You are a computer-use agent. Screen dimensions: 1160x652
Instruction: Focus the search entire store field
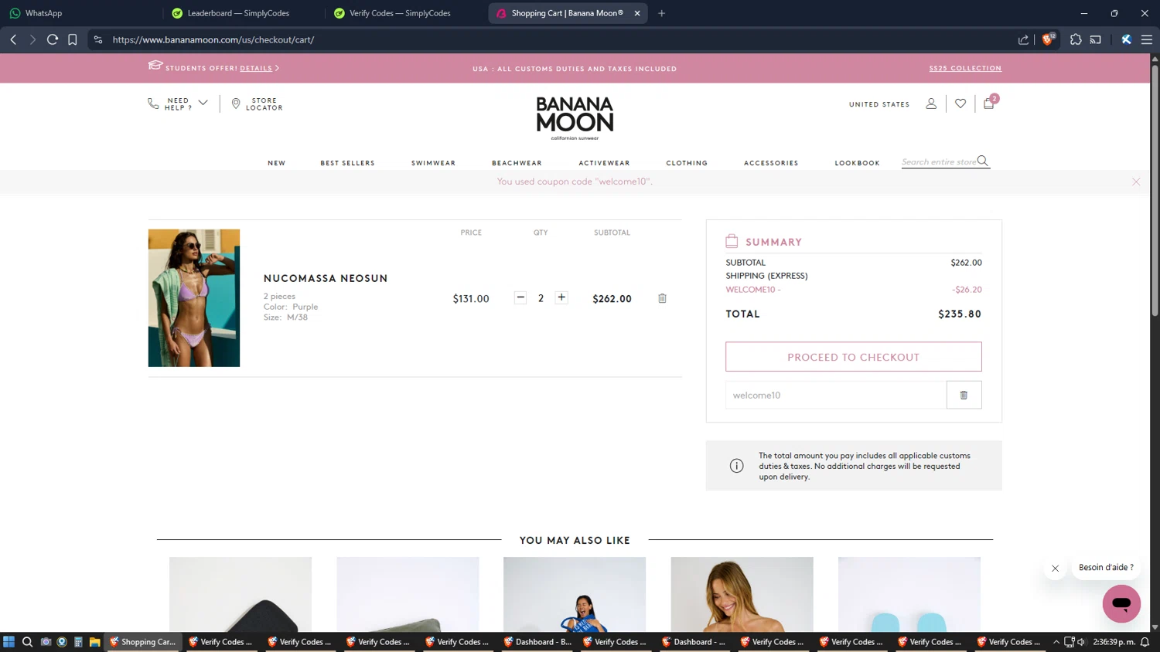click(939, 161)
